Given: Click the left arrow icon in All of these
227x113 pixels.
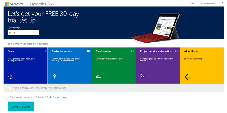Looking at the screenshot, I should (188, 77).
